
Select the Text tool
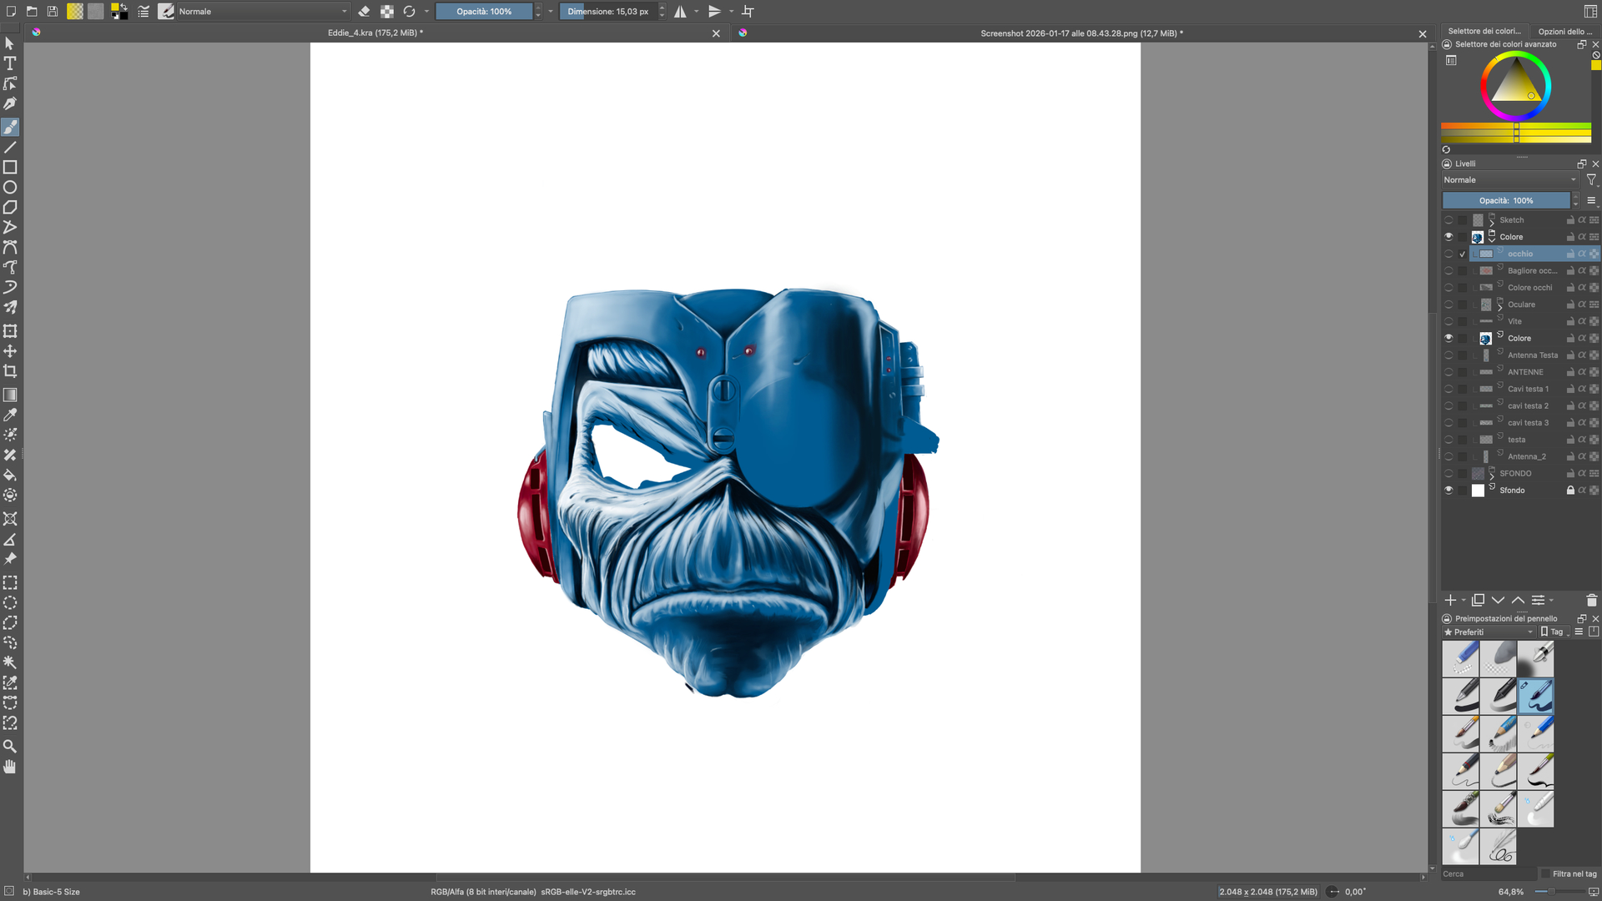pyautogui.click(x=10, y=63)
